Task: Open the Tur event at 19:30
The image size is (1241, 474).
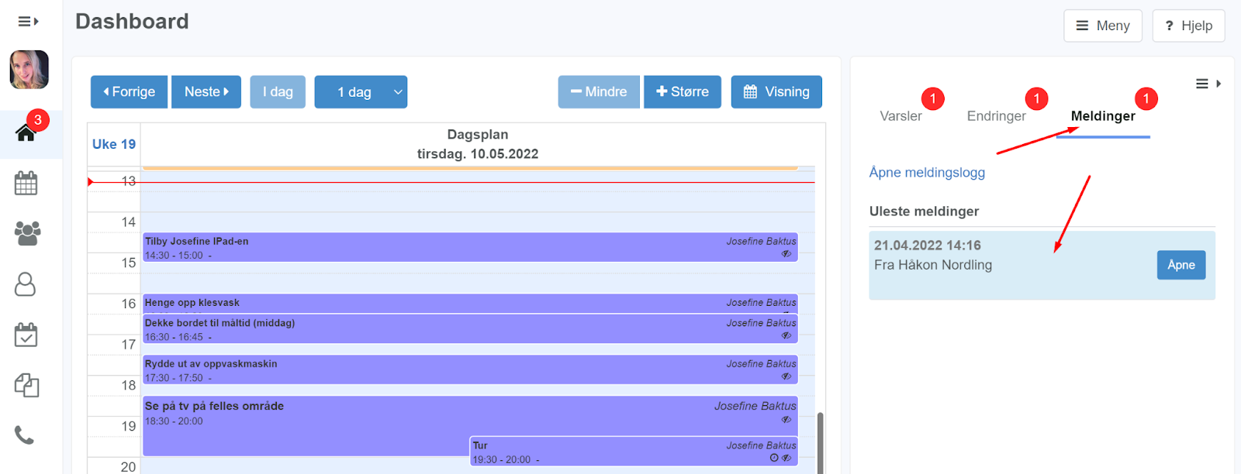Action: pos(634,452)
